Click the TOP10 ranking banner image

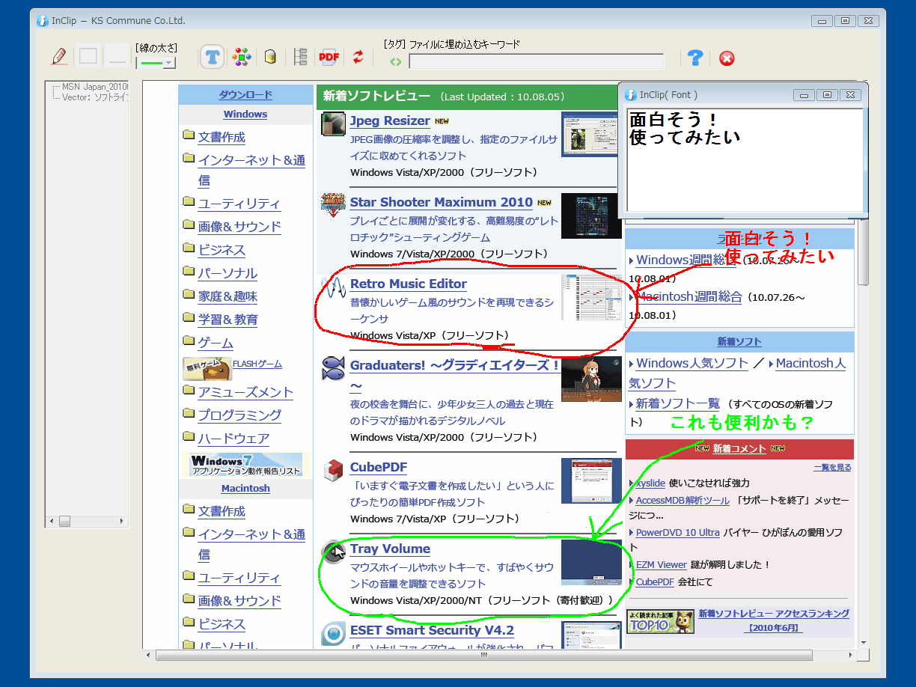click(660, 622)
